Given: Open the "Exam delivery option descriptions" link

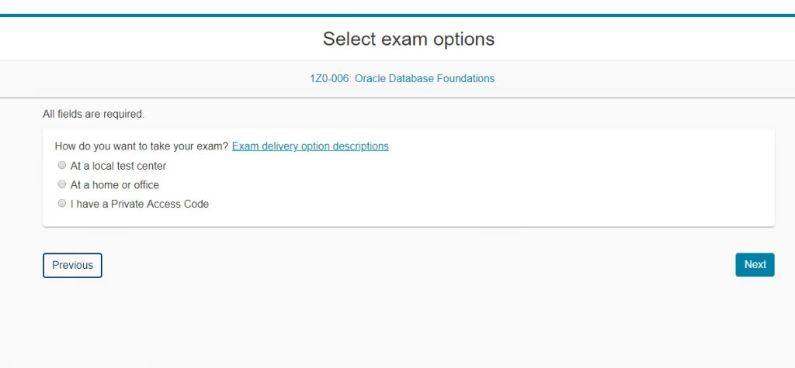Looking at the screenshot, I should click(310, 146).
